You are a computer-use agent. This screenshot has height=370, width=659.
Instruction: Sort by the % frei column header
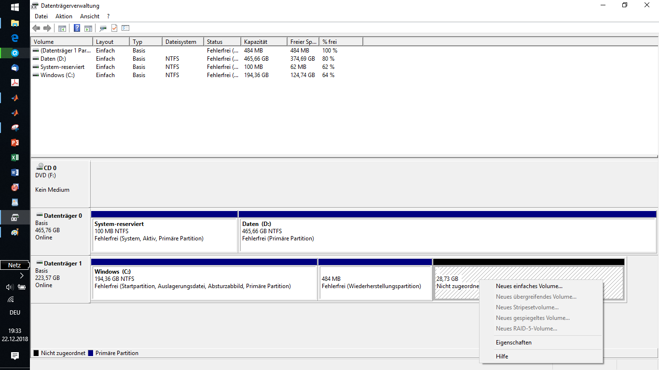tap(341, 42)
